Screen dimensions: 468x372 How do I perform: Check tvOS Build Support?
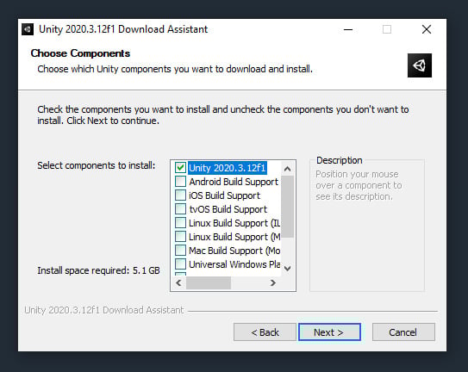[180, 209]
